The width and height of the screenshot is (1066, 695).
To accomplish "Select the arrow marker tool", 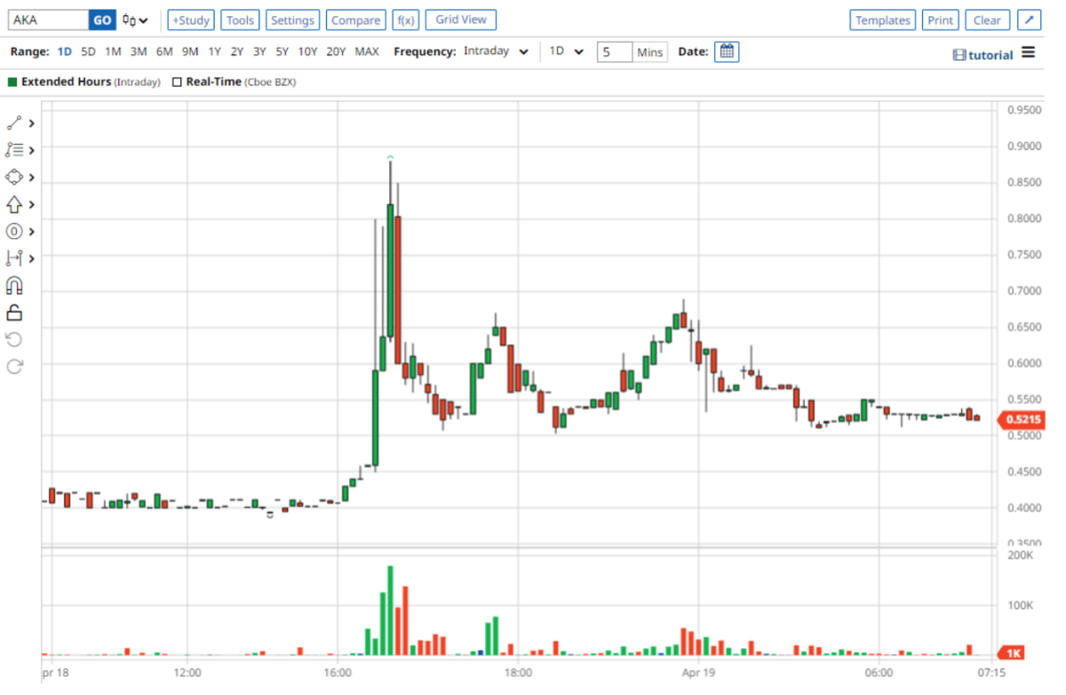I will tap(14, 204).
